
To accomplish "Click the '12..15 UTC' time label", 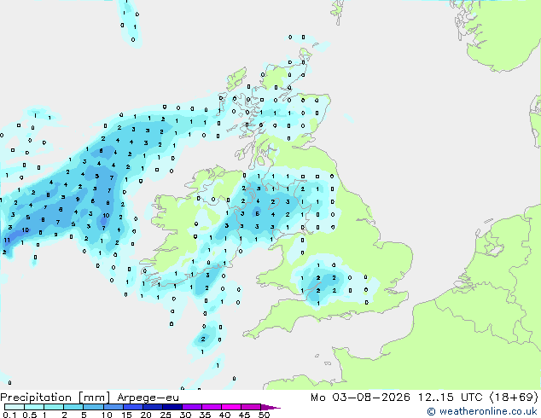I will pyautogui.click(x=450, y=397).
